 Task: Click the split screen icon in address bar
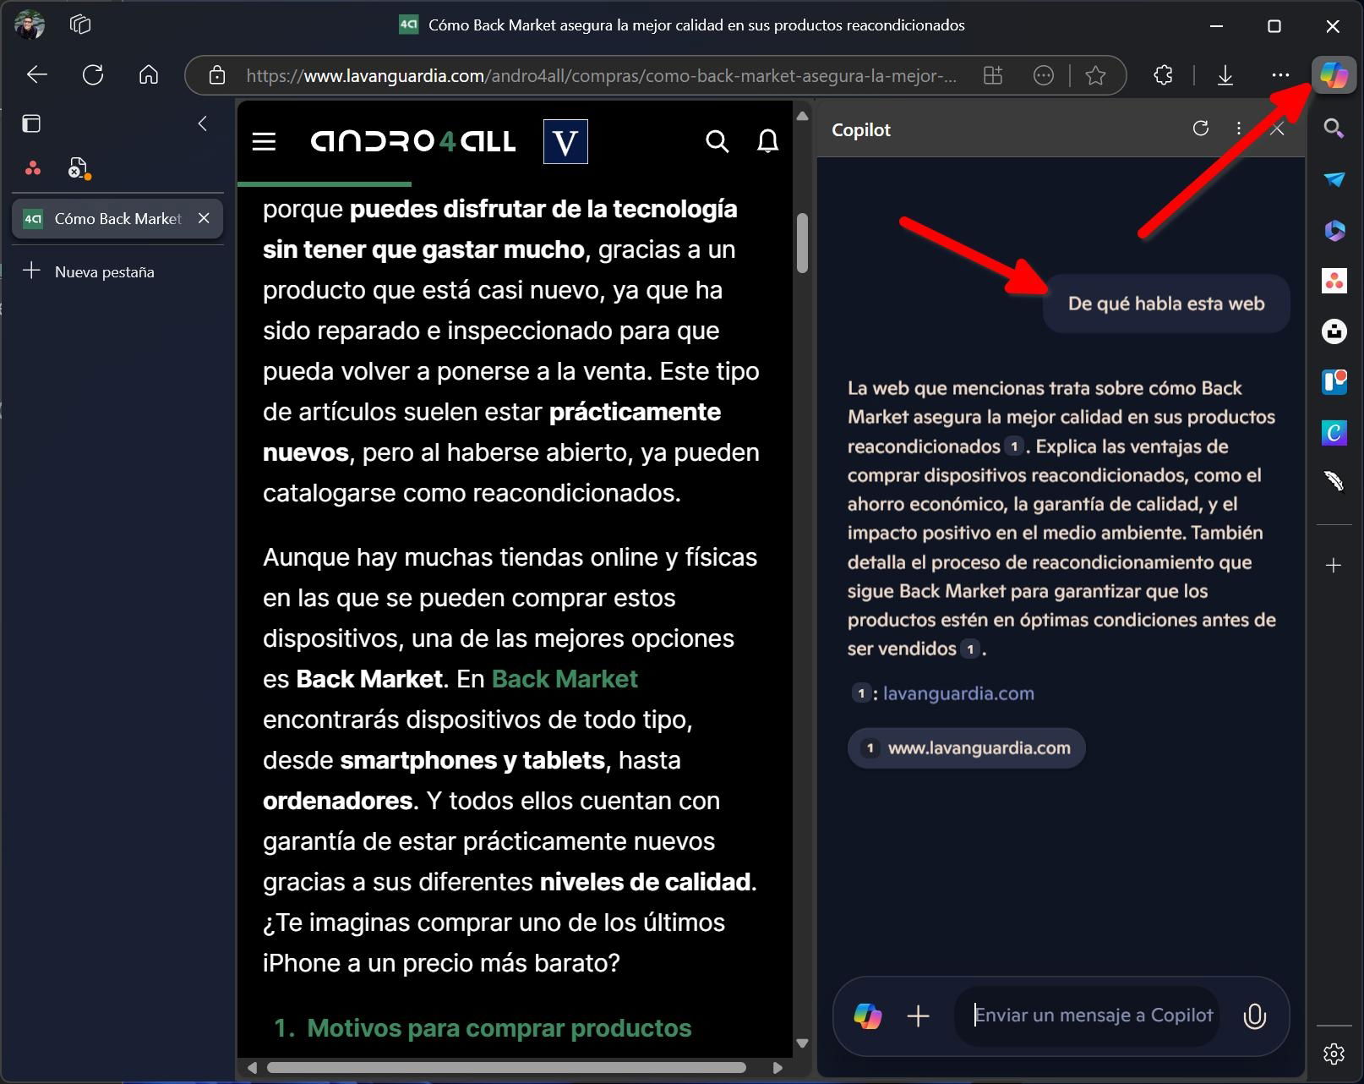point(993,75)
